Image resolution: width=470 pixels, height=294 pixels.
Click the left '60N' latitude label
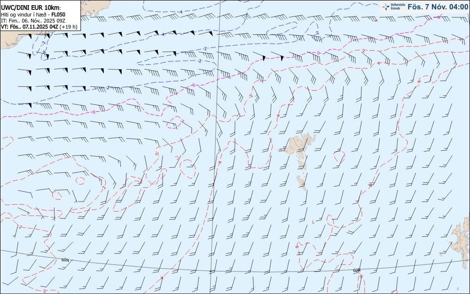[65, 260]
